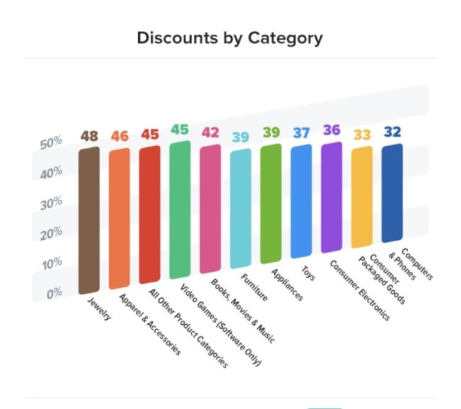Click the dark blue Computers & Phones bar
The width and height of the screenshot is (461, 409).
tap(392, 194)
